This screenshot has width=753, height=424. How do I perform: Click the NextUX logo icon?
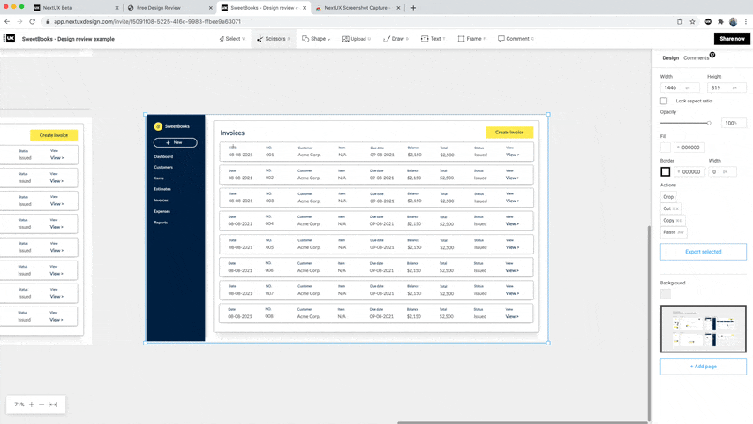tap(10, 39)
